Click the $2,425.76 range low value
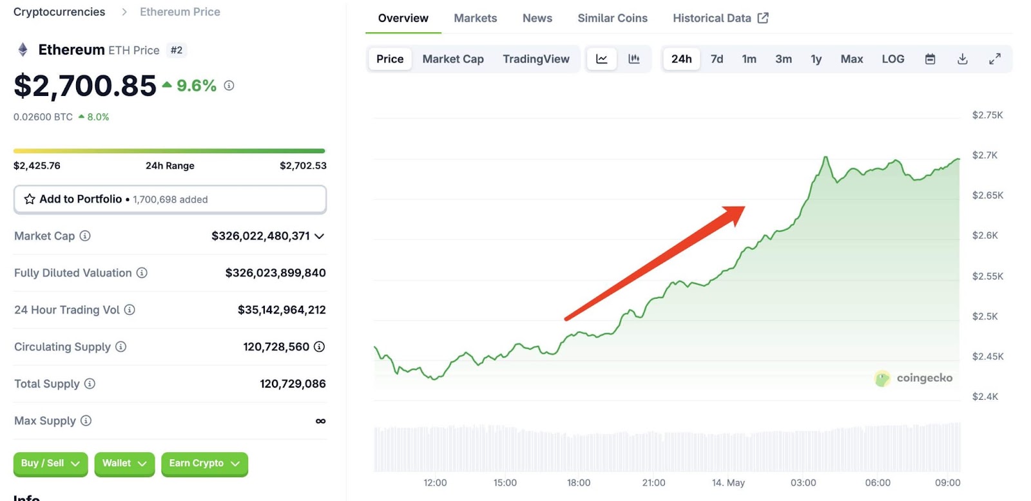 (x=37, y=165)
